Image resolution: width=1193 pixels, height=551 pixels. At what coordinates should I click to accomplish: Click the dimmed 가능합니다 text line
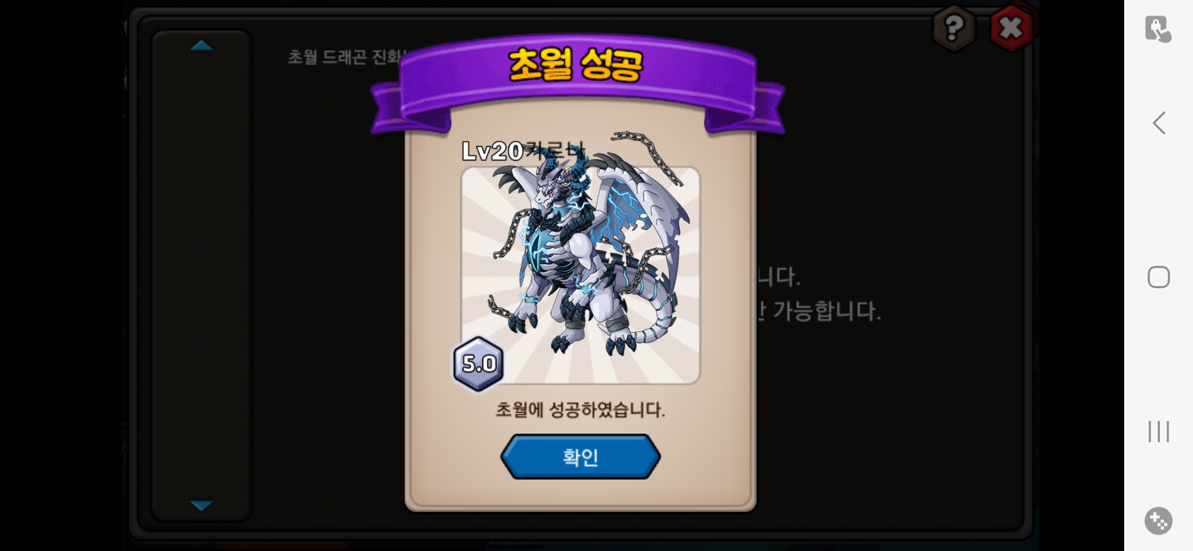[819, 311]
